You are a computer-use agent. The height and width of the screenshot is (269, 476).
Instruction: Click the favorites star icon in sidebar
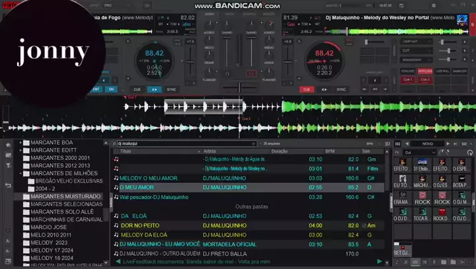[x=8, y=144]
